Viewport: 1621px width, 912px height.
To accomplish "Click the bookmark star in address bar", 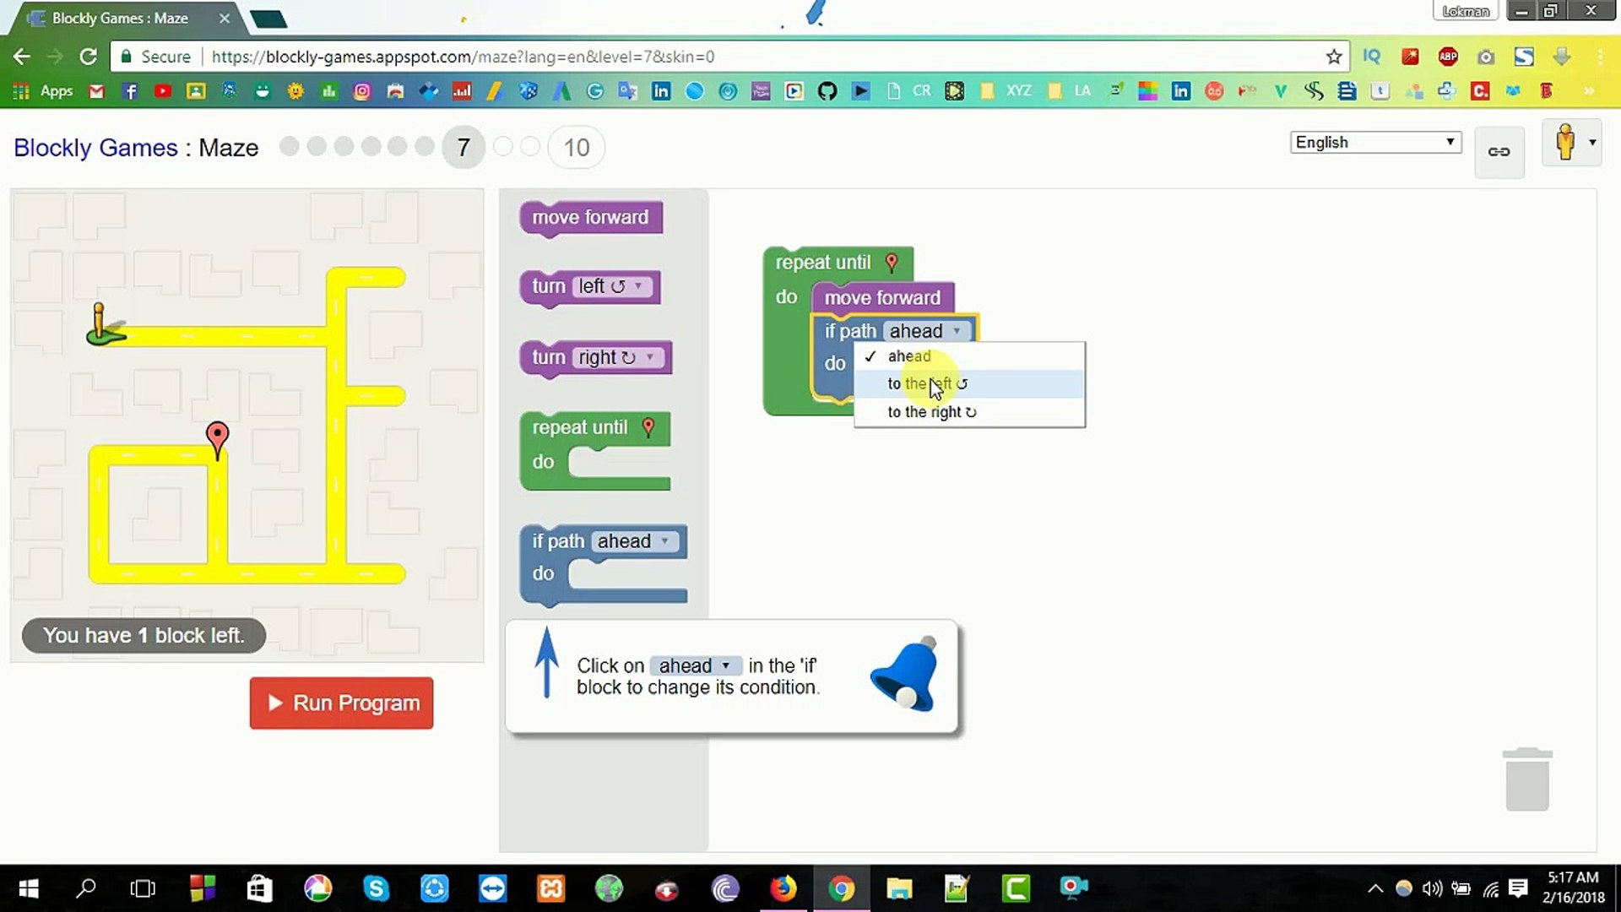I will [x=1334, y=57].
